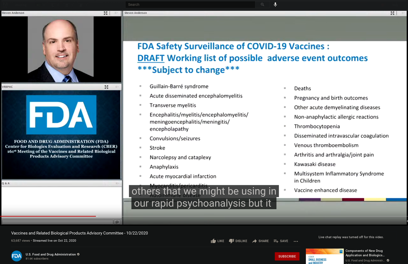
Task: Visit the U.S. Food and Drug Administration channel link
Action: tap(51, 254)
